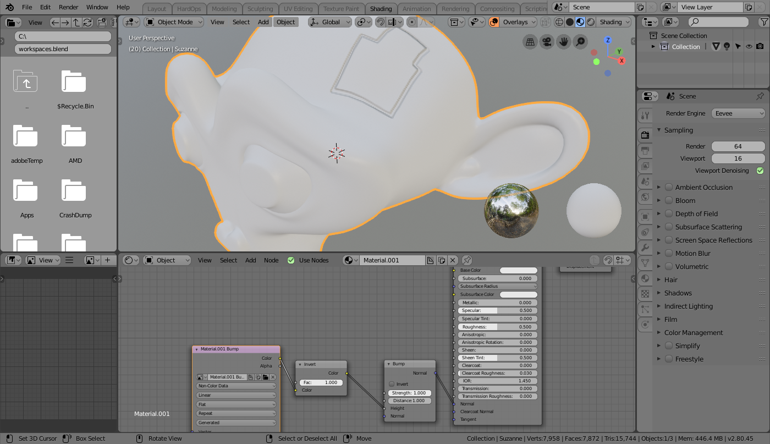Toggle Invert checkbox in Bump node
The image size is (770, 444).
pyautogui.click(x=392, y=384)
